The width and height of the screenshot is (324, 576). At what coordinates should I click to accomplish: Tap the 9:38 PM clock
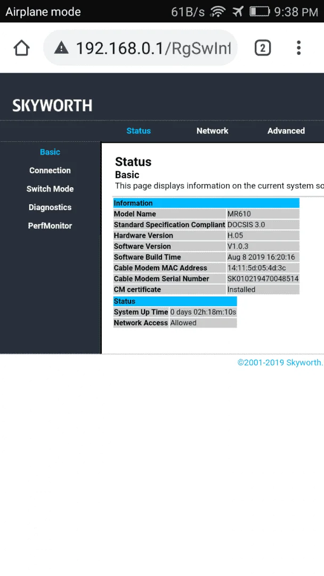tap(296, 12)
